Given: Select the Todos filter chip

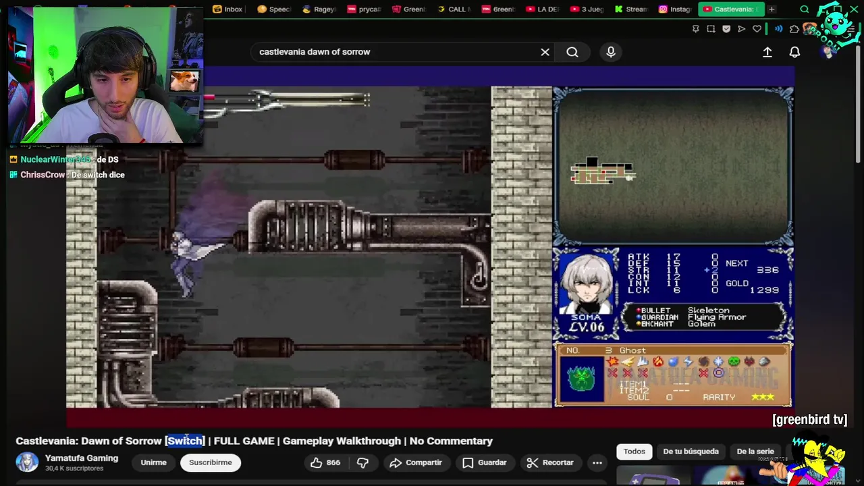Looking at the screenshot, I should tap(634, 451).
